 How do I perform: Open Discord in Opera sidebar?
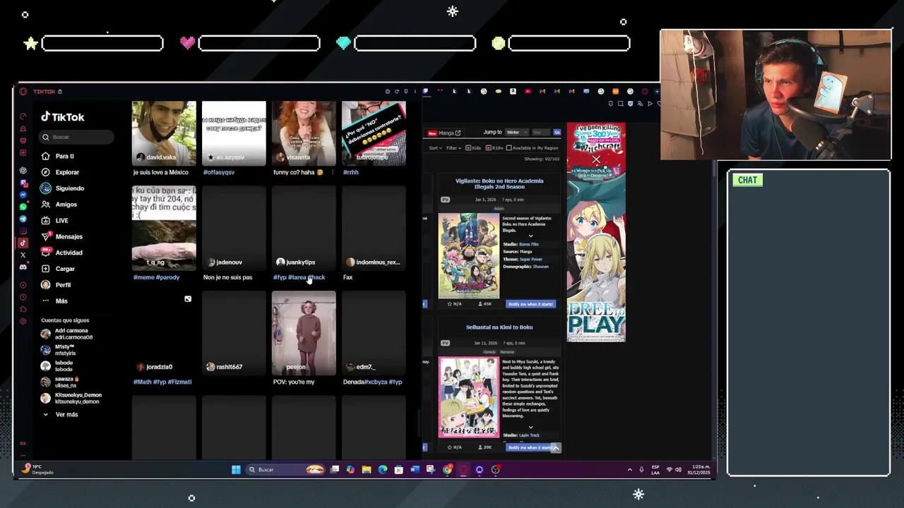pyautogui.click(x=23, y=267)
